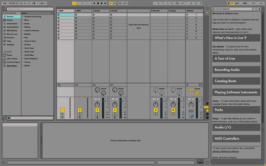Open the Quantization menu showing 1 Bar
The height and width of the screenshot is (166, 266).
tap(43, 3)
